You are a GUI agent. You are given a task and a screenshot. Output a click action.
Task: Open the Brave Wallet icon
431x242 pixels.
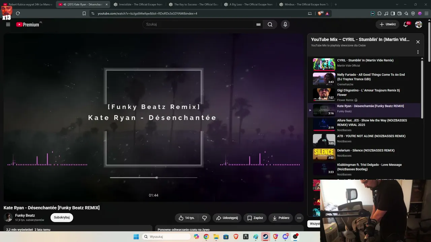pyautogui.click(x=399, y=13)
